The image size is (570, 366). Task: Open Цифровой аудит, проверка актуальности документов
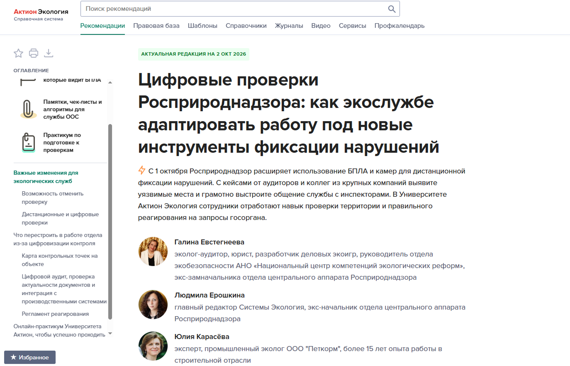click(x=64, y=289)
